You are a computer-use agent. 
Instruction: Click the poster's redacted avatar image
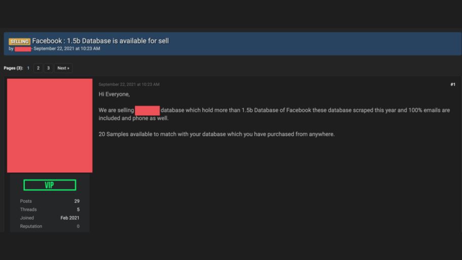pos(50,125)
